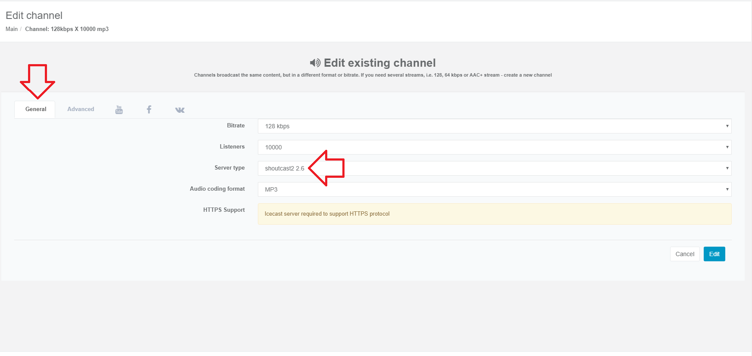Screen dimensions: 752x356
Task: Open the Listeners dropdown showing 10000
Action: coord(495,147)
